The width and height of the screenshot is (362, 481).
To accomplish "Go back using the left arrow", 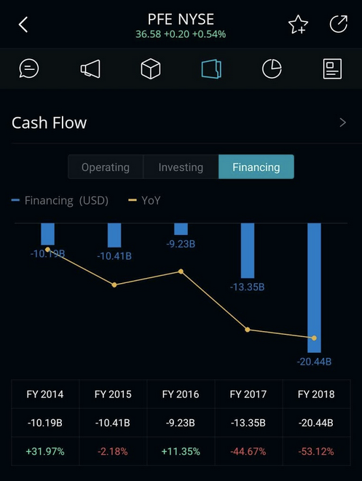I will (23, 25).
